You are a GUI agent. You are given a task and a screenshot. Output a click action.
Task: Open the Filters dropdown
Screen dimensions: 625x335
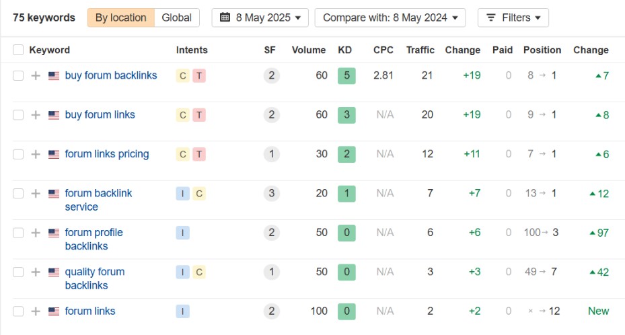click(x=513, y=17)
